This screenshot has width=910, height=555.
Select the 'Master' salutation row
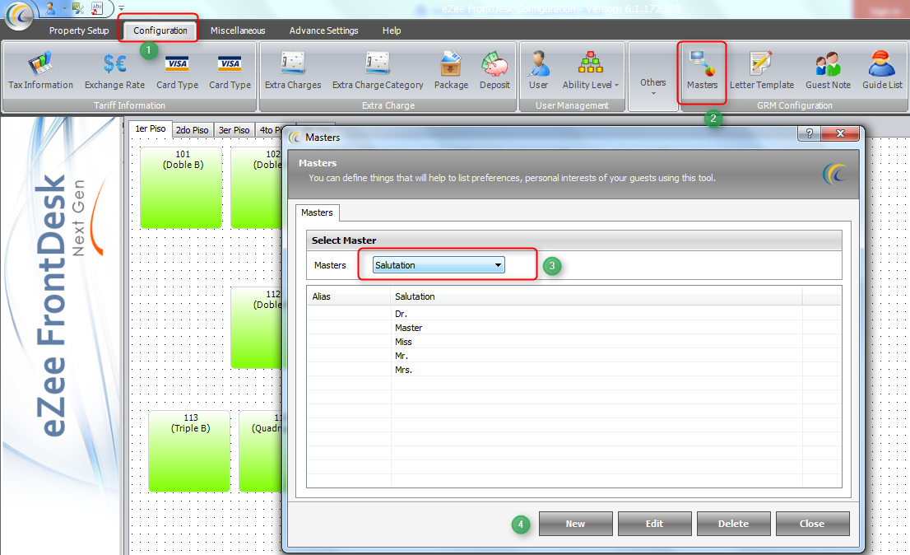[574, 328]
